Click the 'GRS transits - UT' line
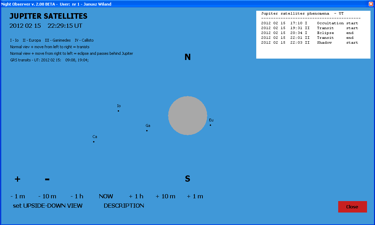The height and width of the screenshot is (225, 375). coord(49,60)
